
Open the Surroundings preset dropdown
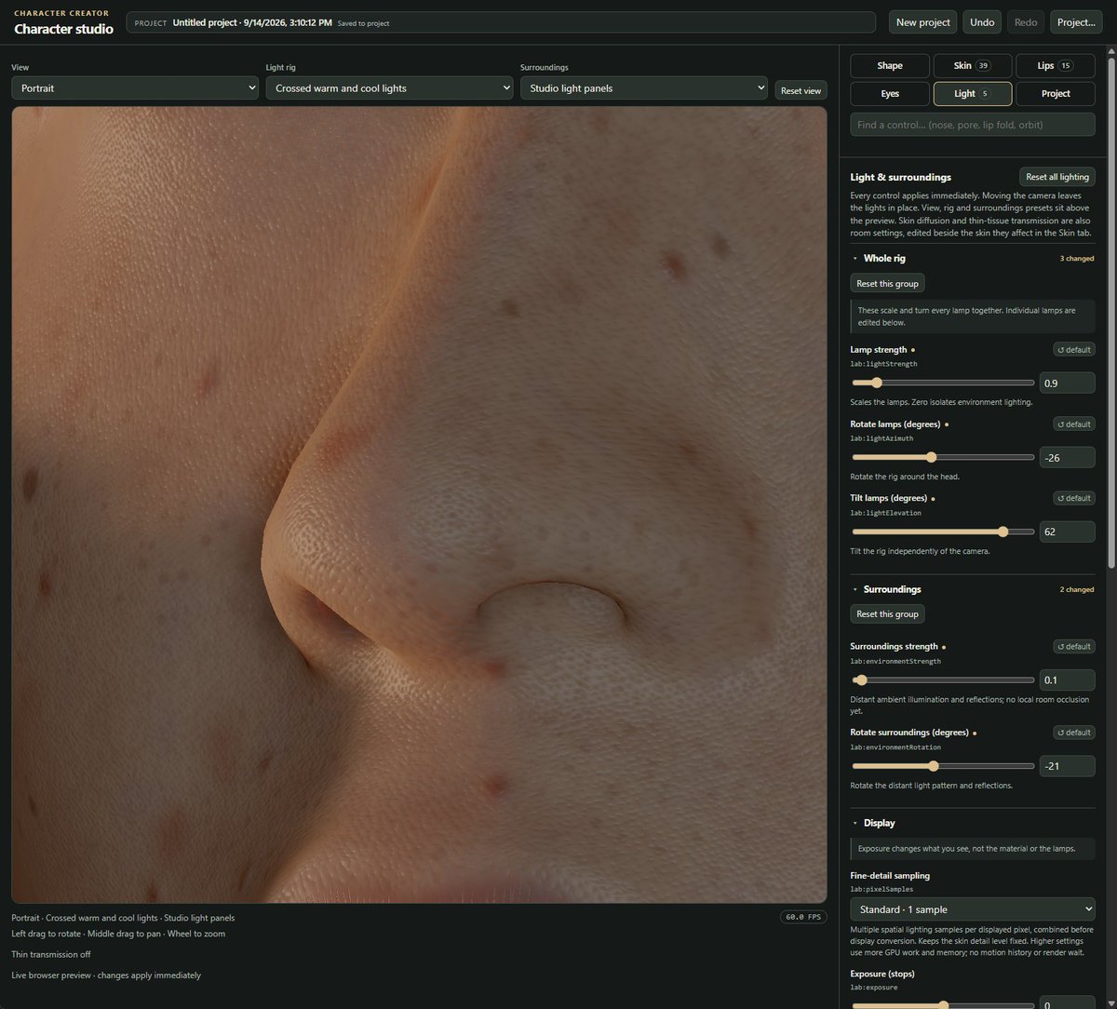[x=643, y=88]
